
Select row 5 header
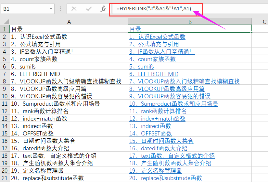pyautogui.click(x=5, y=59)
